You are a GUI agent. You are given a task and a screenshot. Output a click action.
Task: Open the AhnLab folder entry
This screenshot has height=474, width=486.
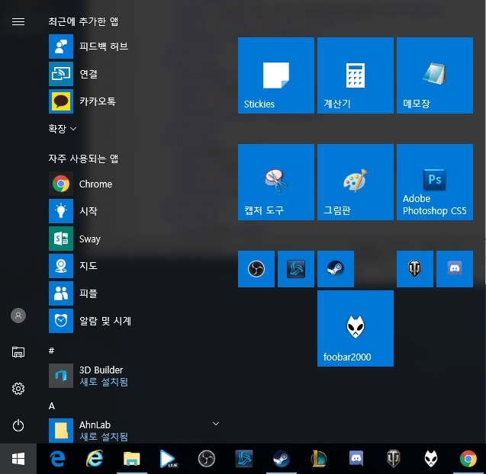point(134,431)
